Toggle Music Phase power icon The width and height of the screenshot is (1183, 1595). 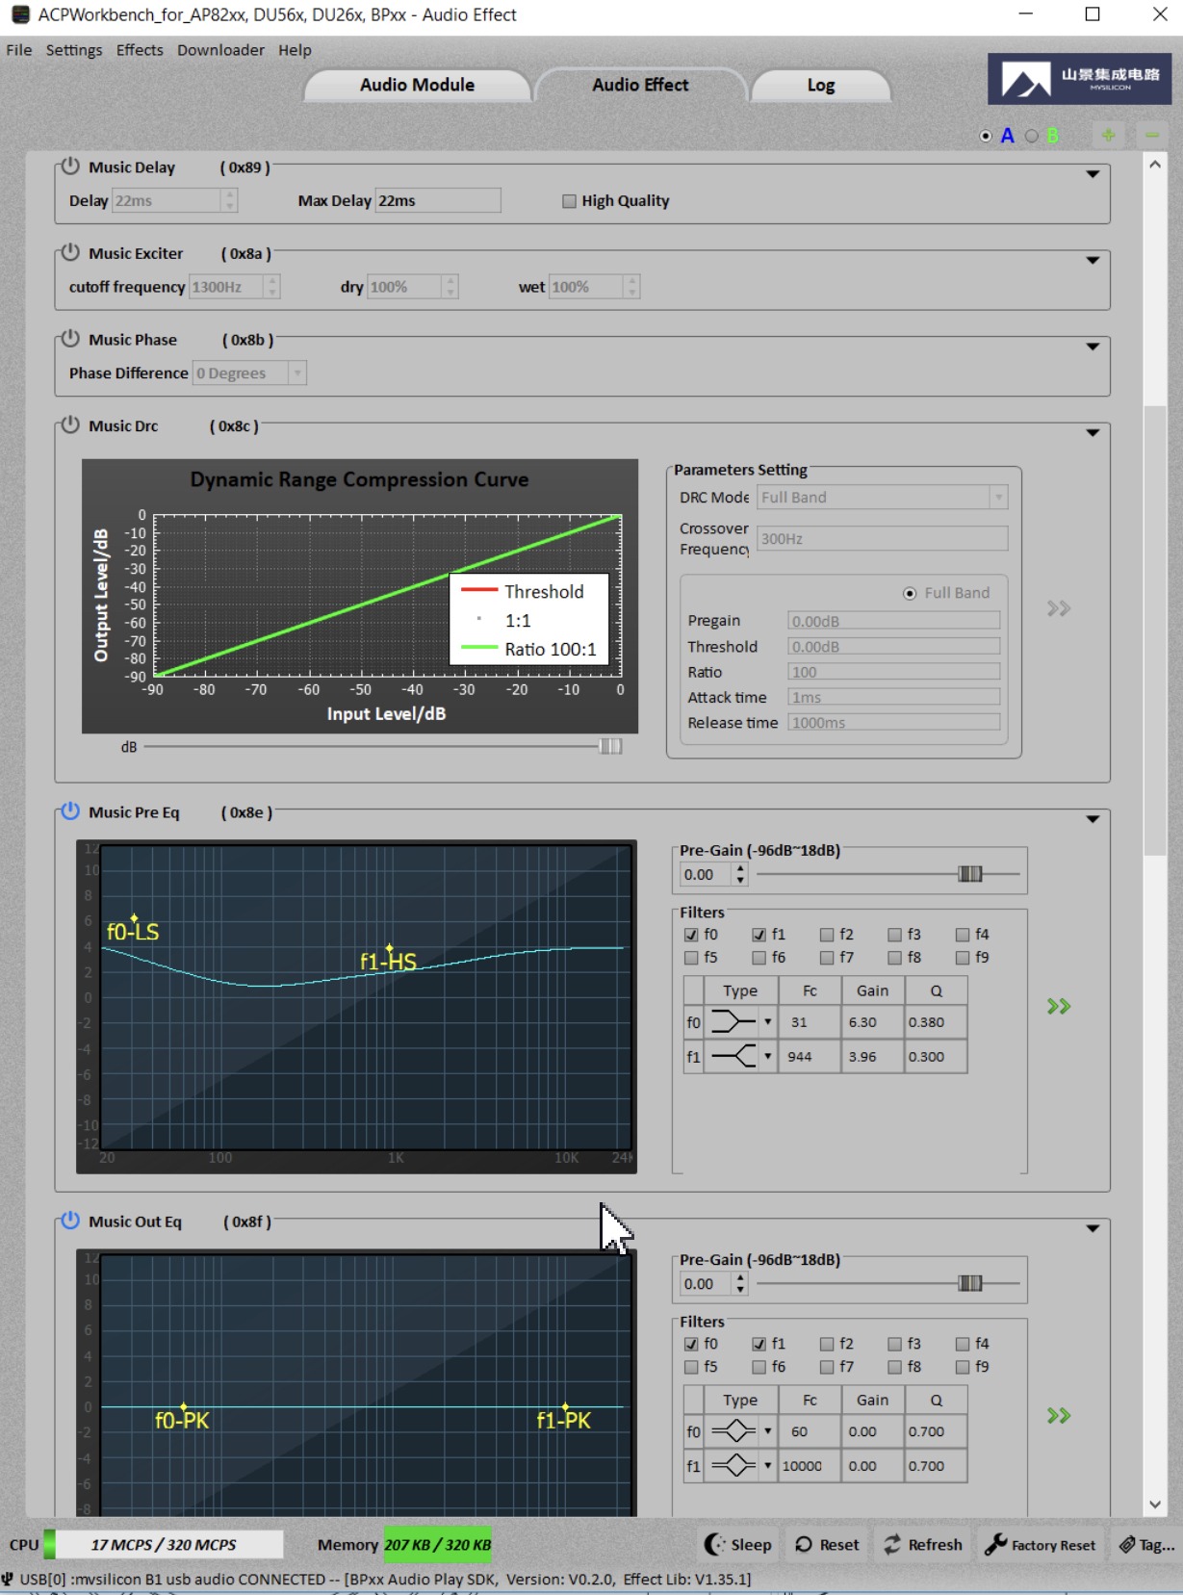click(70, 339)
